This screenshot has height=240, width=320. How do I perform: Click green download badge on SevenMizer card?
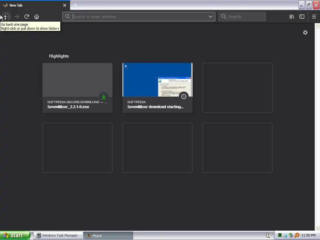point(104,97)
